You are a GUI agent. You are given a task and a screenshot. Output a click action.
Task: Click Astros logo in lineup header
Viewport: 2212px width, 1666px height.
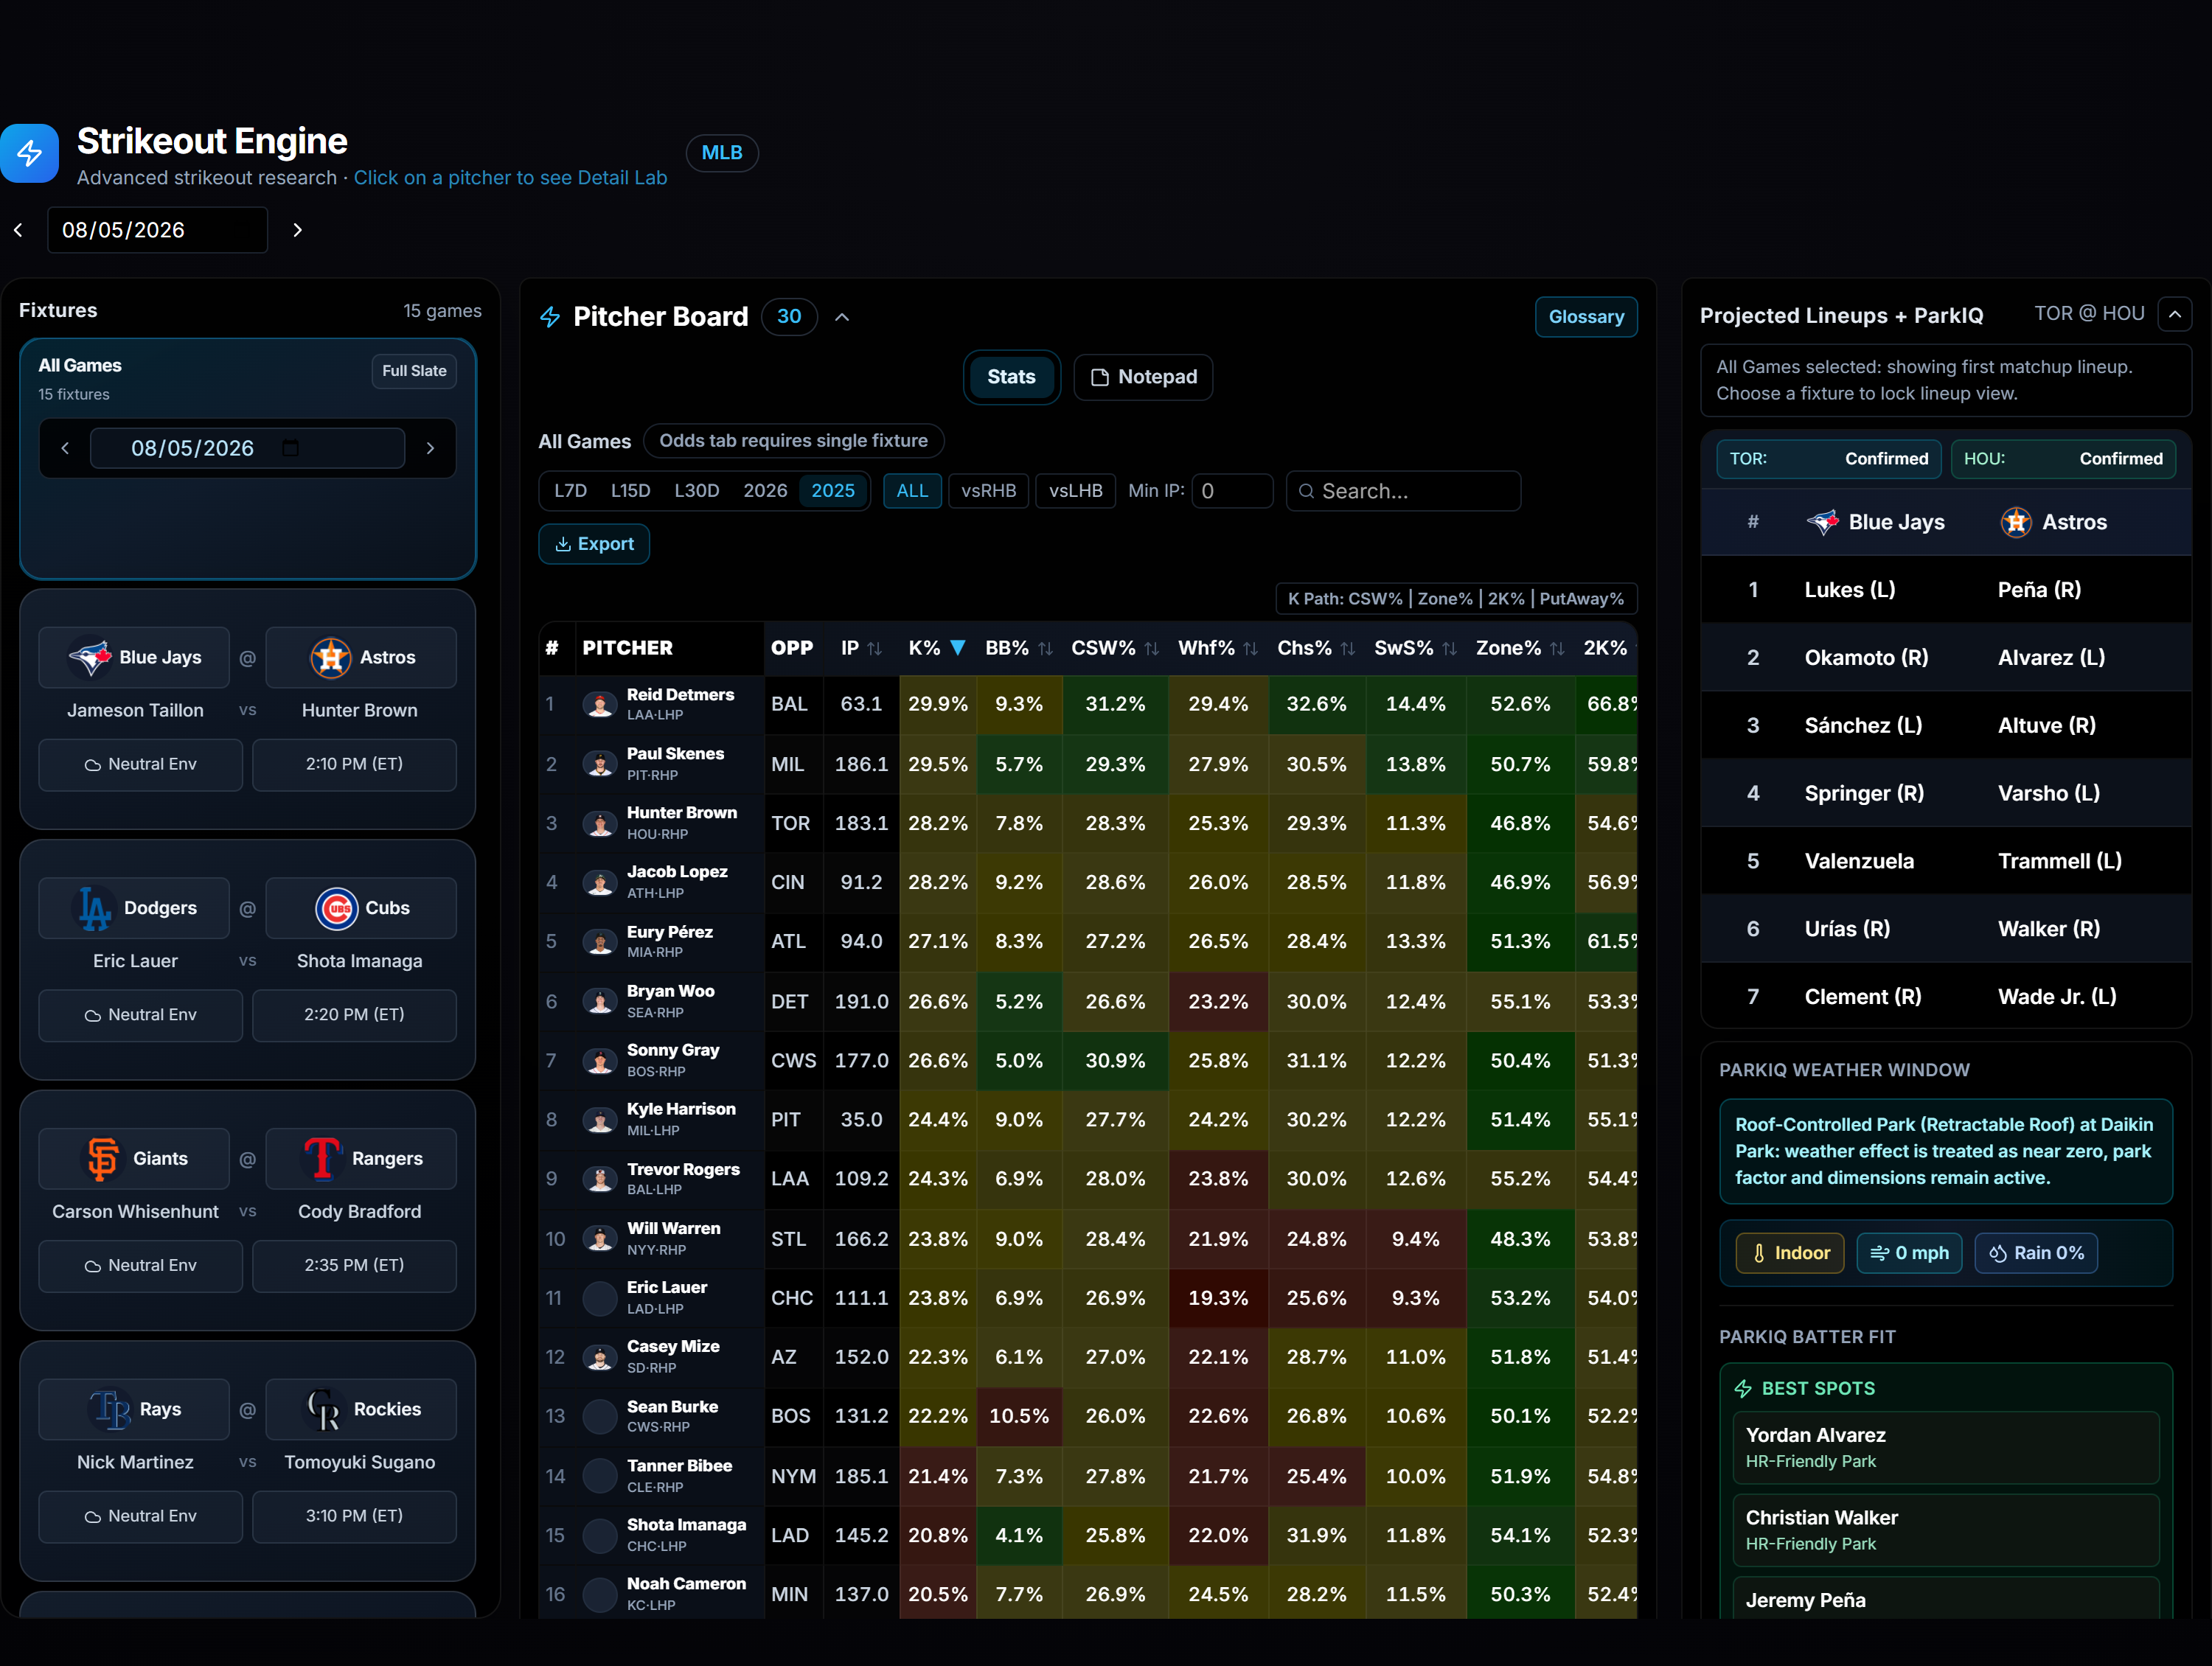[2016, 522]
